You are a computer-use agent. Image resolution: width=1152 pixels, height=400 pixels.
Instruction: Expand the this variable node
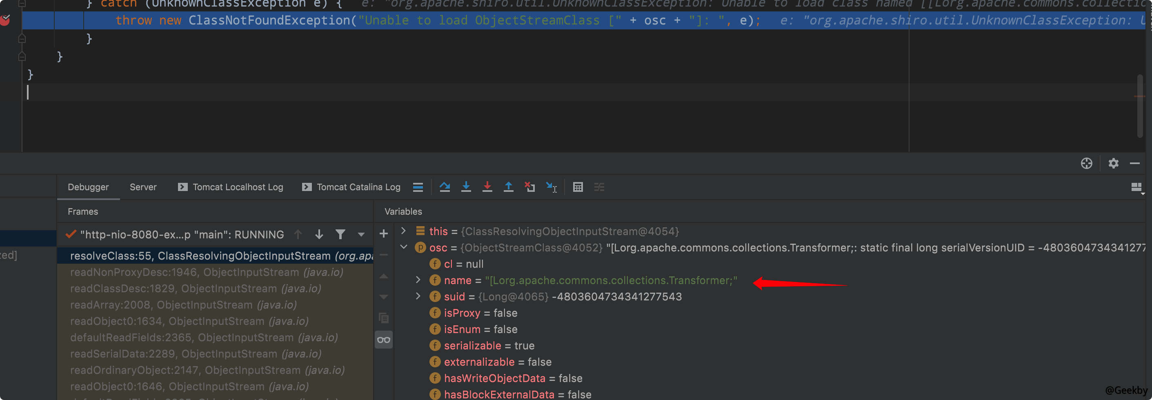coord(403,231)
